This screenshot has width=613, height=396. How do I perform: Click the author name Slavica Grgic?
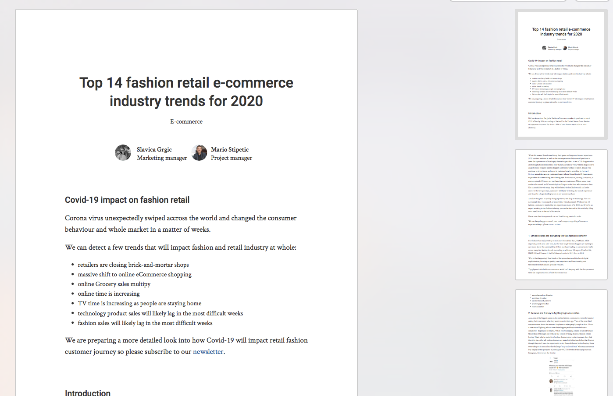154,149
